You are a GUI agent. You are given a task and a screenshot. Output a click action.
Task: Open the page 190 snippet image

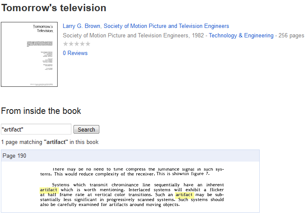point(132,187)
